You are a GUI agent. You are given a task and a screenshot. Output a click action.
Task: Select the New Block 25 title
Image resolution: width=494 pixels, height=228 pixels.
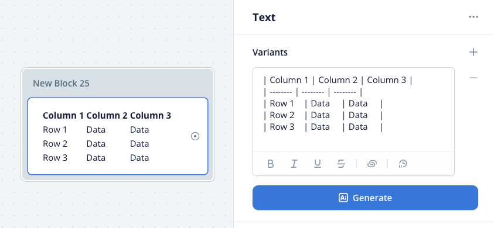(61, 84)
